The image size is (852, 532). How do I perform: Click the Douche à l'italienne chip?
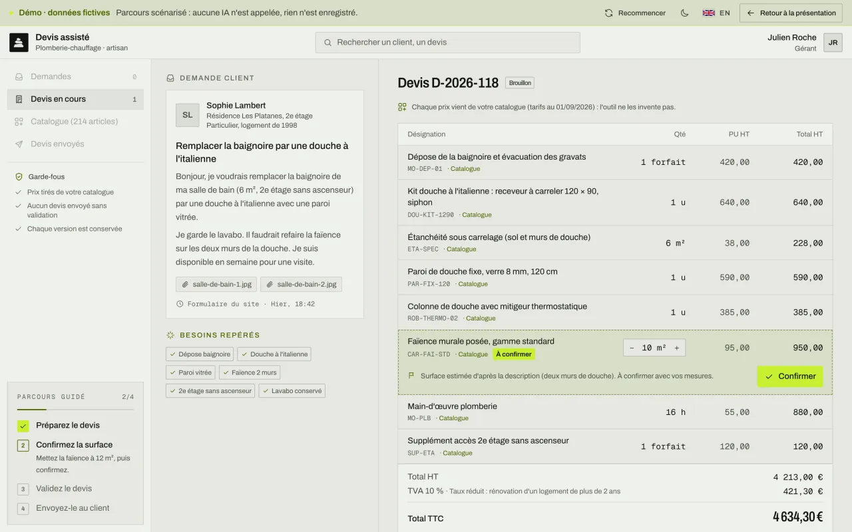[274, 354]
